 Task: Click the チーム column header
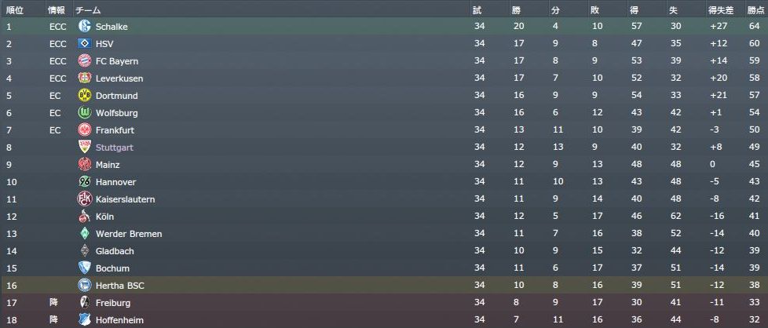[x=86, y=10]
